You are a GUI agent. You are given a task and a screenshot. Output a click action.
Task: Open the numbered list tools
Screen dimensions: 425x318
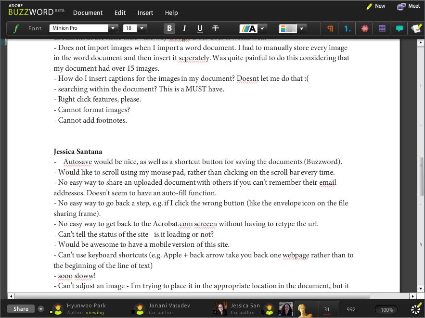point(347,28)
